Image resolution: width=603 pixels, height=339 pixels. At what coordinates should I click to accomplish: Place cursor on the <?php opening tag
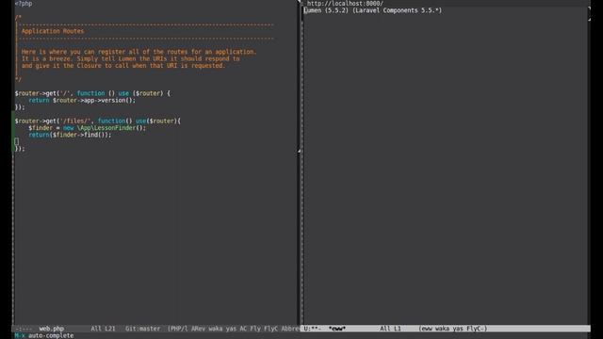click(24, 4)
